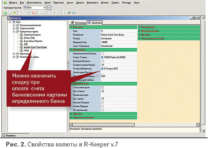This screenshot has width=208, height=148.
Task: Select Euro Cirrus Maestro tree item
Action: tap(33, 41)
